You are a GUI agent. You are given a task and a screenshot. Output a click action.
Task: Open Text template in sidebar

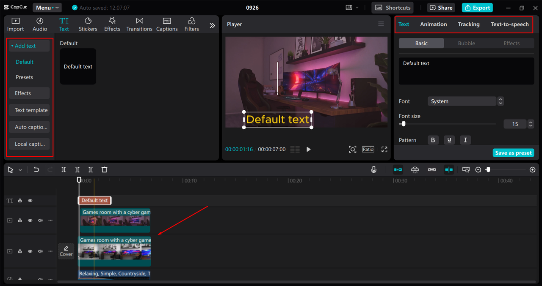[x=29, y=110]
